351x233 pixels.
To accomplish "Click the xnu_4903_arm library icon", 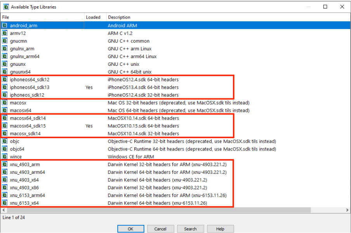I will pos(5,164).
